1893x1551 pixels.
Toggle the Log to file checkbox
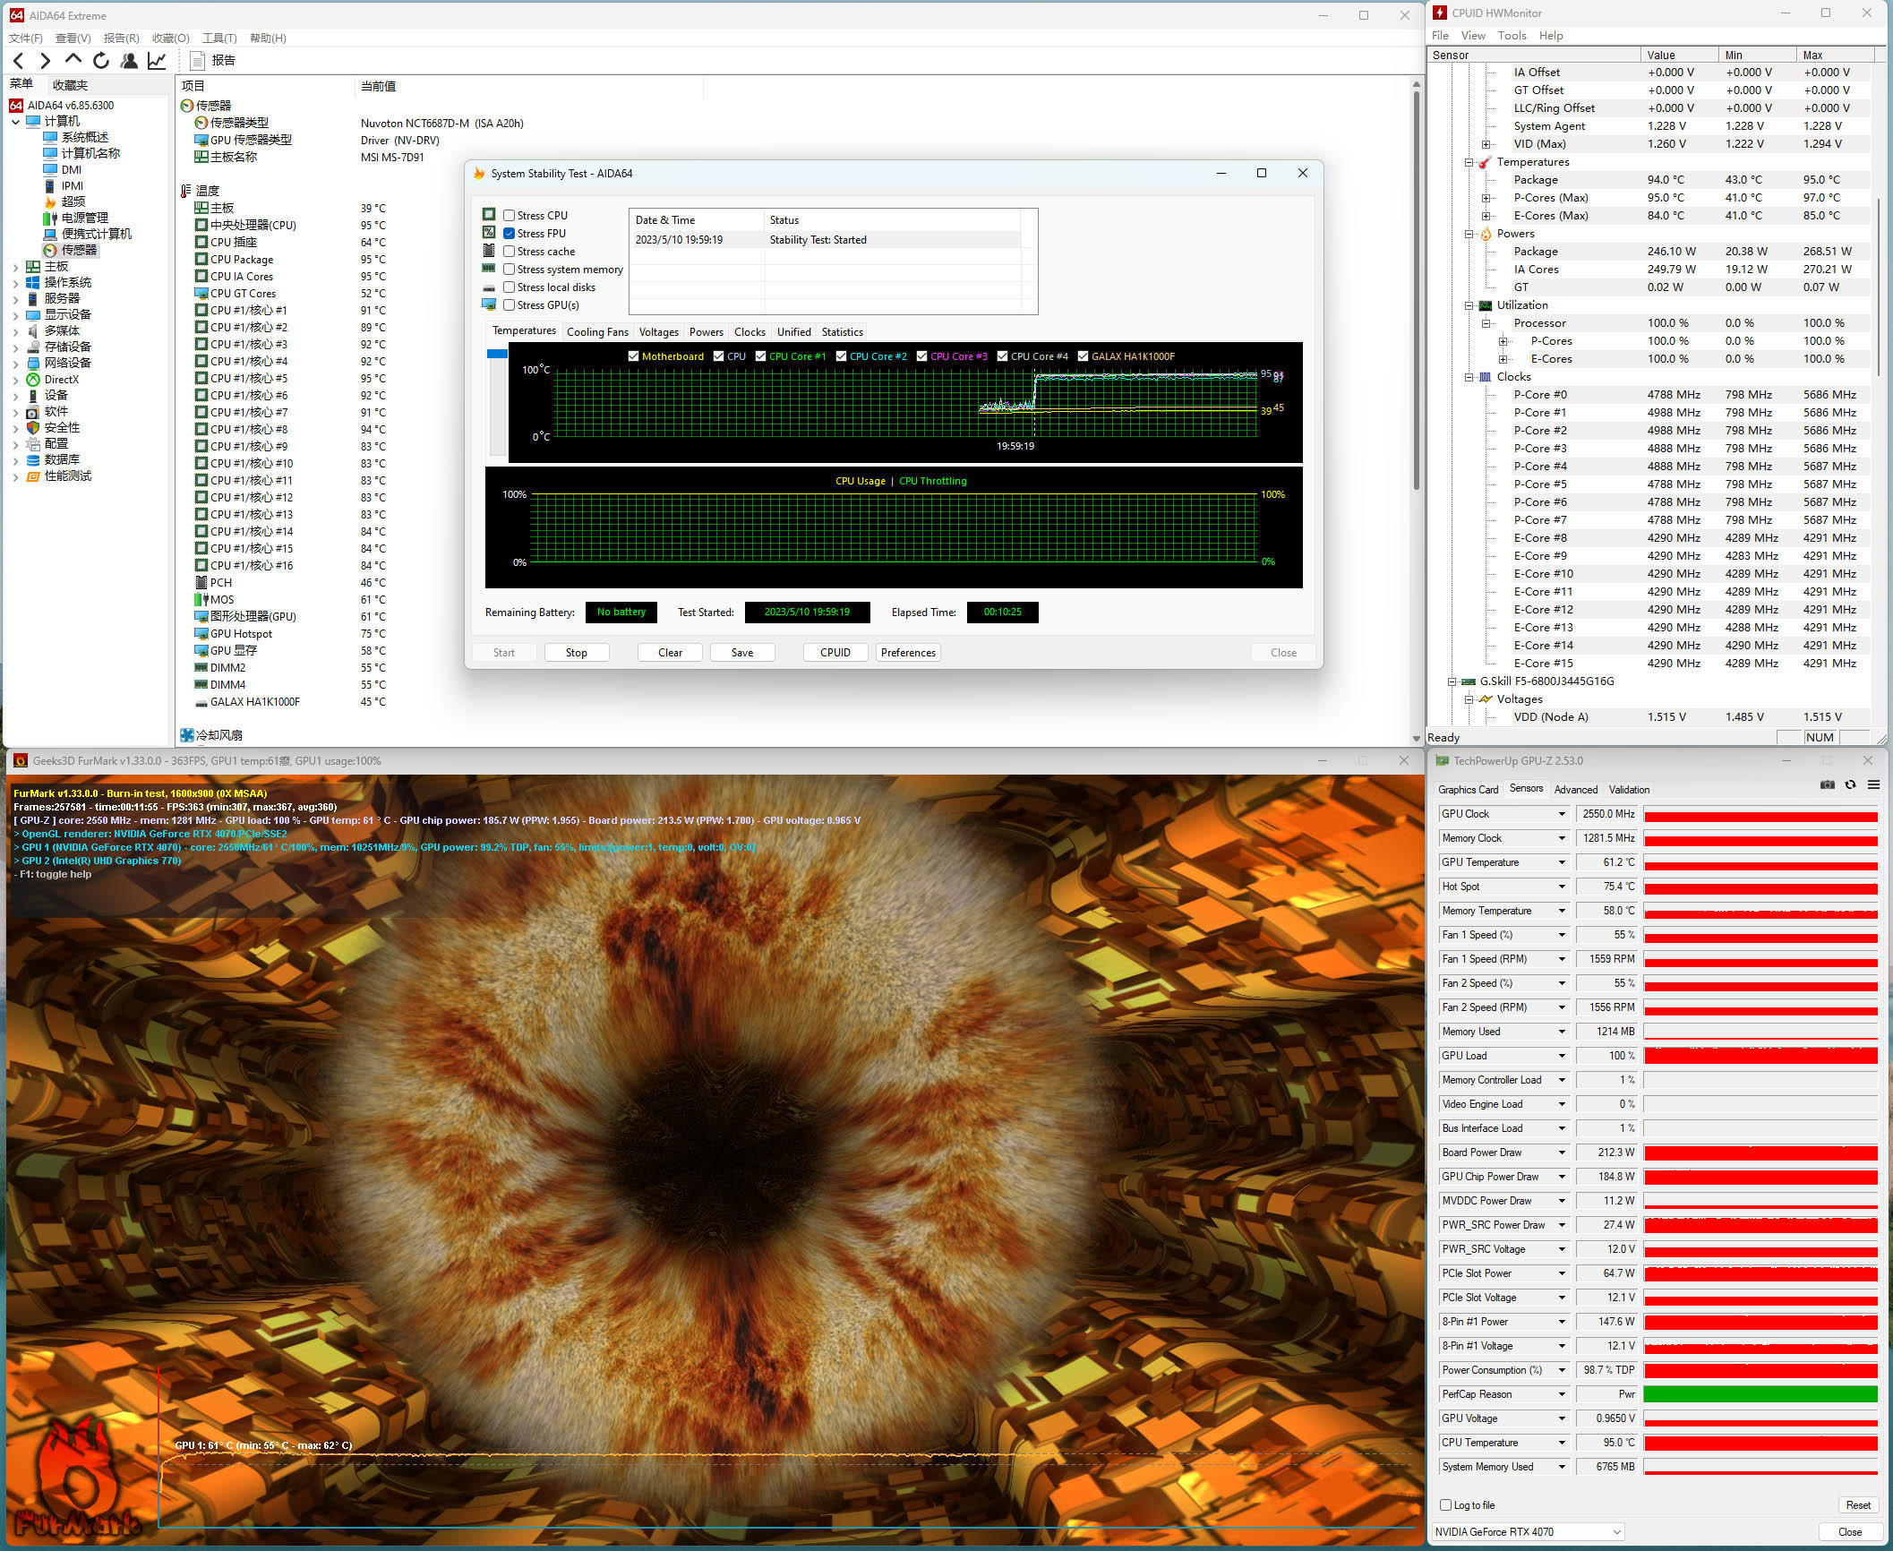click(x=1445, y=1505)
